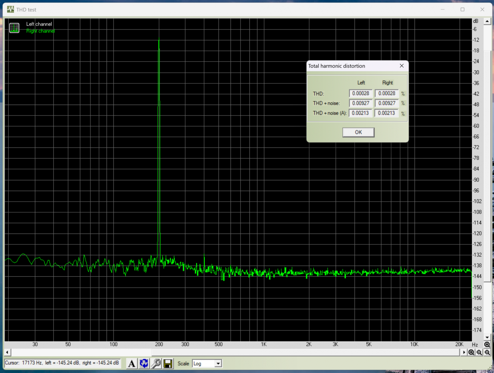The width and height of the screenshot is (494, 373).
Task: Zoom out on the horizontal frequency axis
Action: [x=479, y=352]
